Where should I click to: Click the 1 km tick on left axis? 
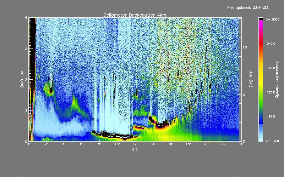pyautogui.click(x=26, y=110)
